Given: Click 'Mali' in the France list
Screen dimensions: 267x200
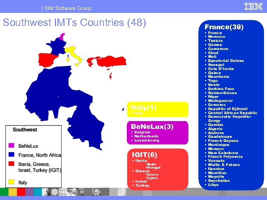Looking at the screenshot, I should [212, 57].
